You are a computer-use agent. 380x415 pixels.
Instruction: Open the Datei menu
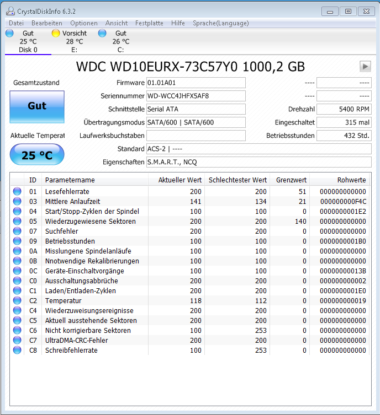[x=16, y=23]
